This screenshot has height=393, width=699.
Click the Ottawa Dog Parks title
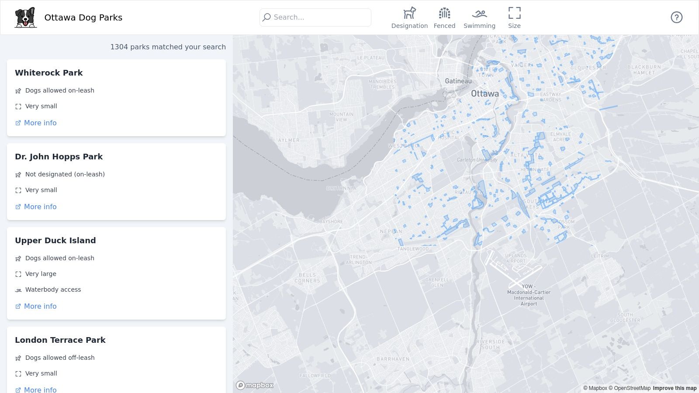tap(83, 17)
